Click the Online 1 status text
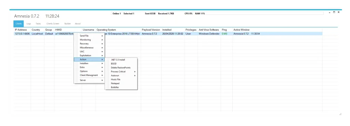350x126 pixels. coord(117,14)
